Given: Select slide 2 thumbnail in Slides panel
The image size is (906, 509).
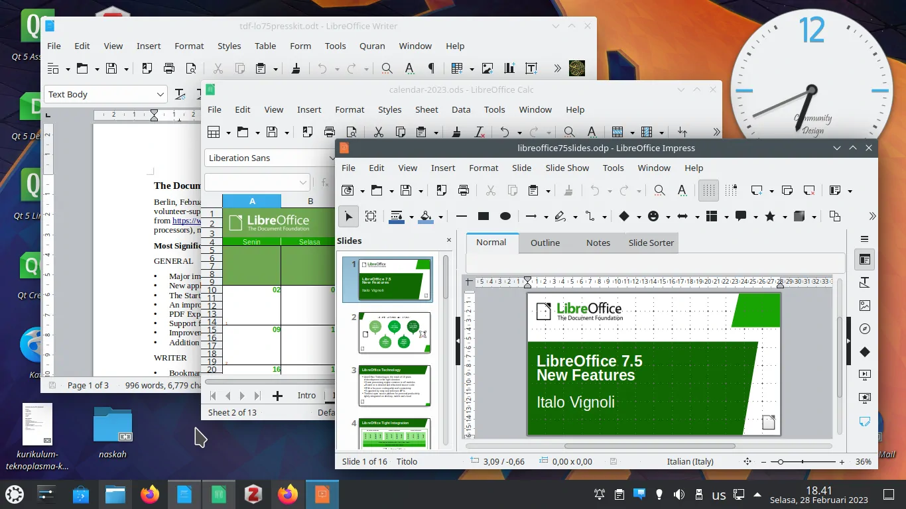Looking at the screenshot, I should tap(395, 333).
